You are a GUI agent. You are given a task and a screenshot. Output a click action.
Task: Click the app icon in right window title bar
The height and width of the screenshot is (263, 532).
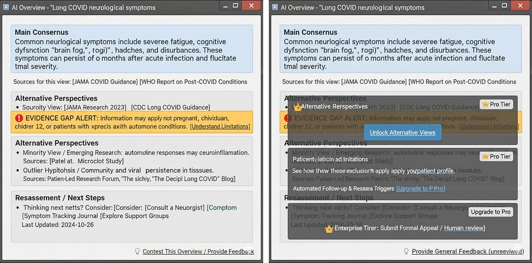tap(275, 7)
